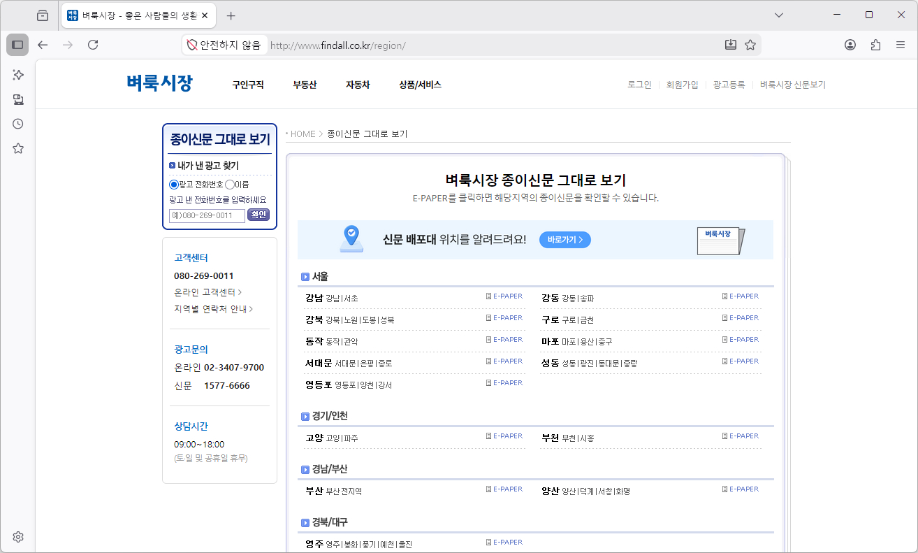This screenshot has width=918, height=553.
Task: Click the 내가 낸 광고 찾기 heading
Action: click(x=208, y=166)
